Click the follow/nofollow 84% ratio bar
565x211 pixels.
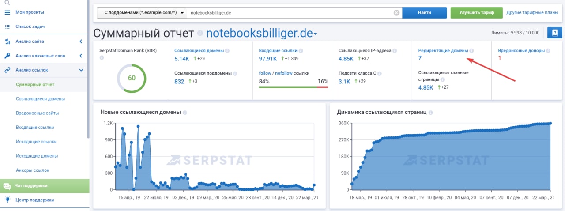coord(294,87)
